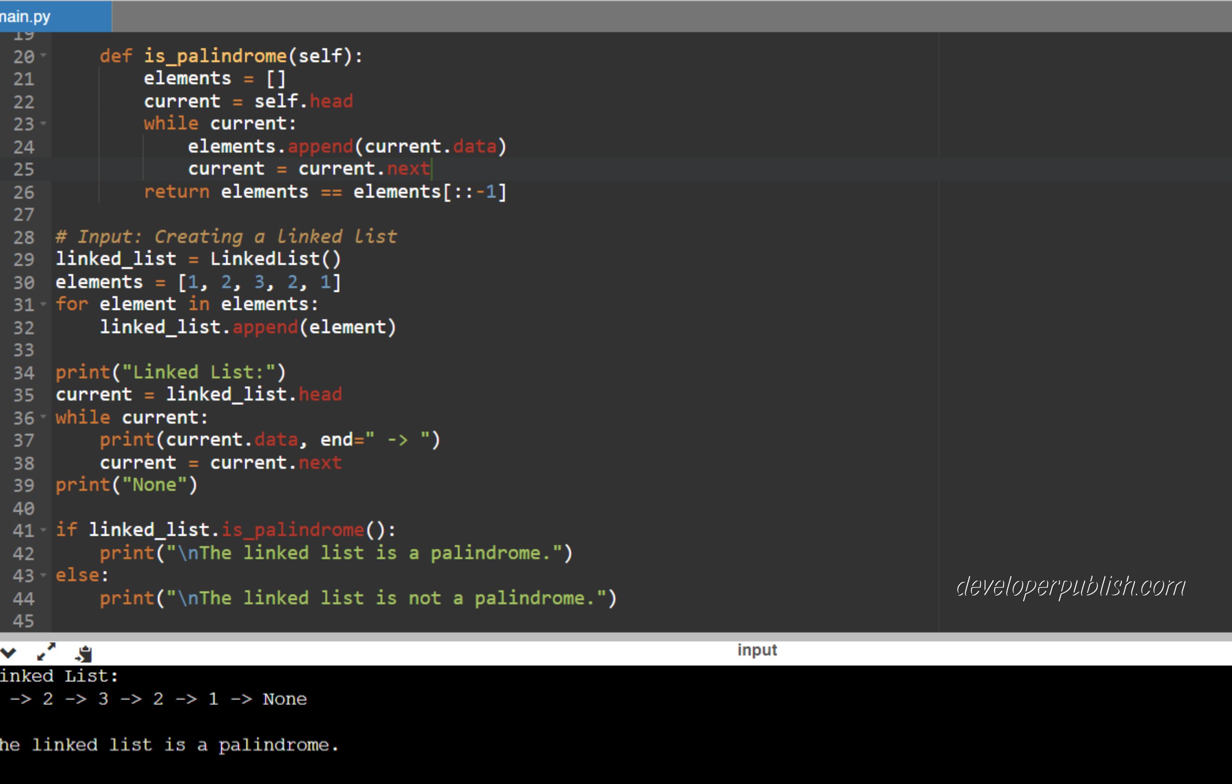Click the developerpublish.com watermark text

coord(1070,586)
